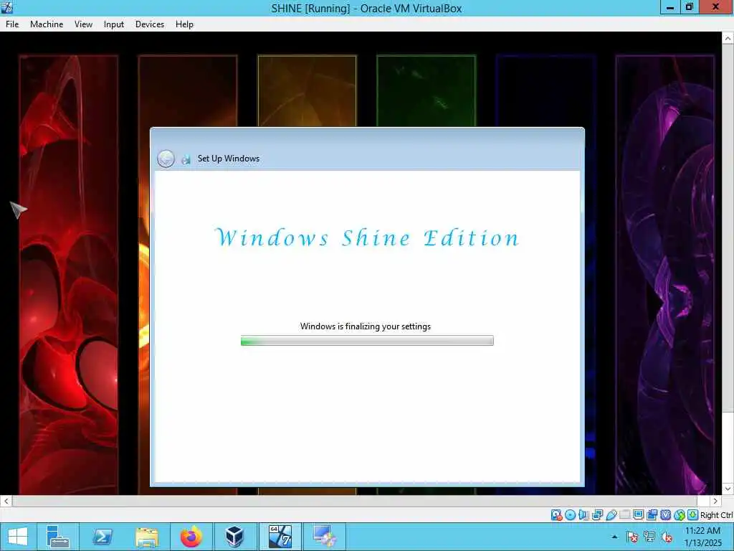The width and height of the screenshot is (734, 551).
Task: Open the View menu
Action: pyautogui.click(x=83, y=24)
